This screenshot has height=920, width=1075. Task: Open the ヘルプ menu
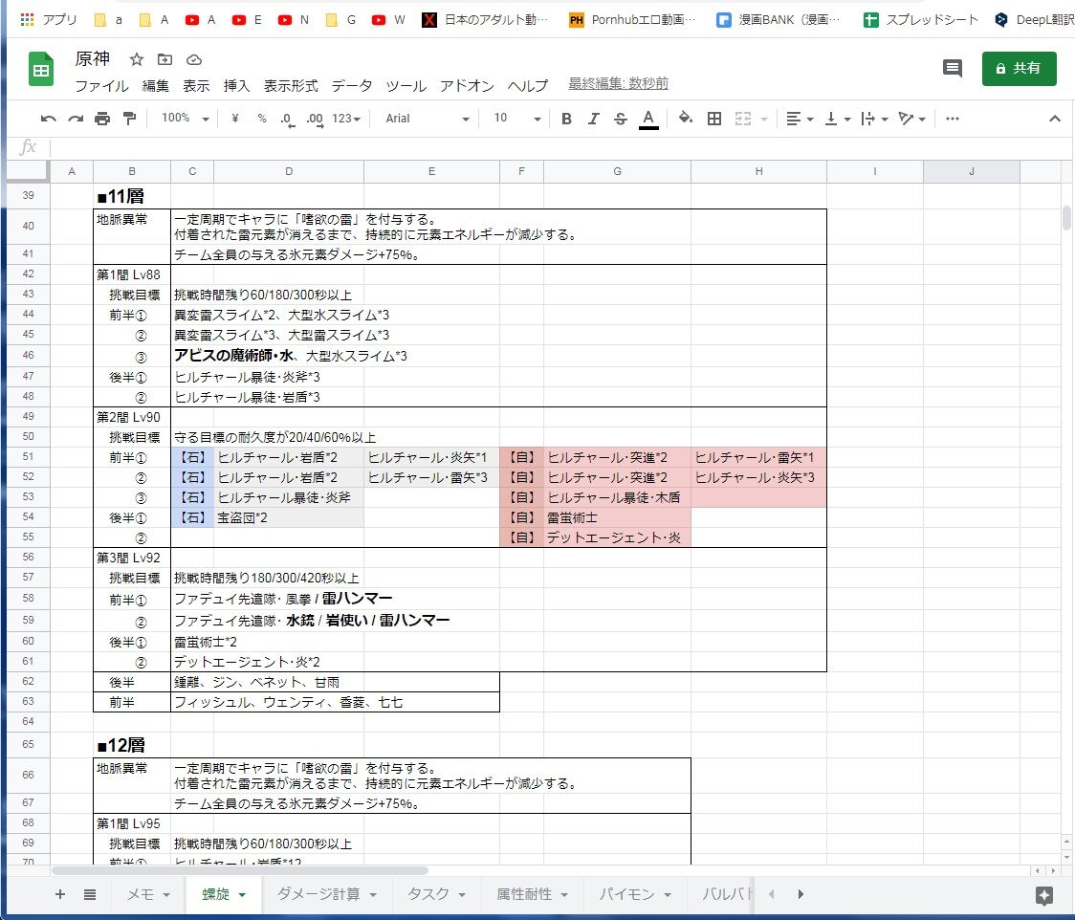[x=528, y=86]
